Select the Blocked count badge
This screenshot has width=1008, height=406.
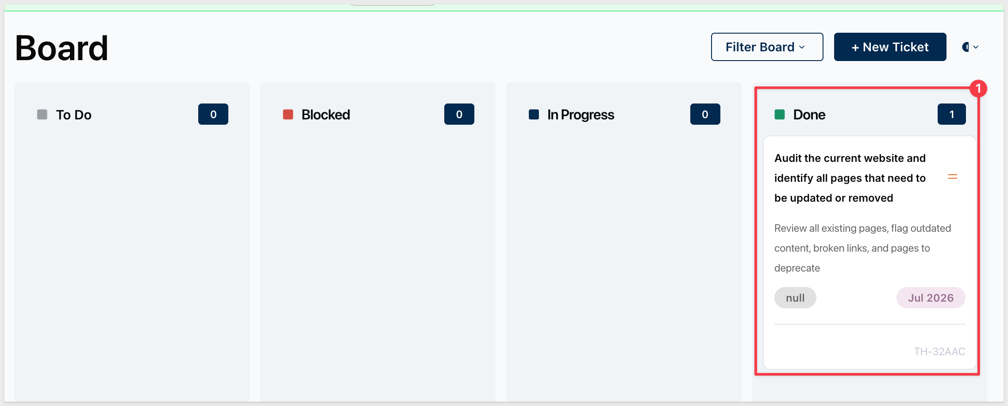pyautogui.click(x=459, y=114)
